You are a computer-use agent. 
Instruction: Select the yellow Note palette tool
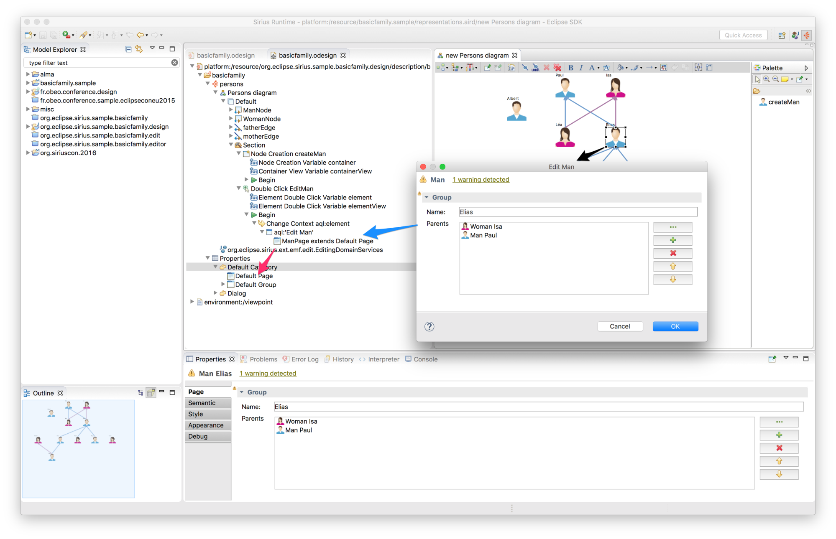[x=785, y=79]
